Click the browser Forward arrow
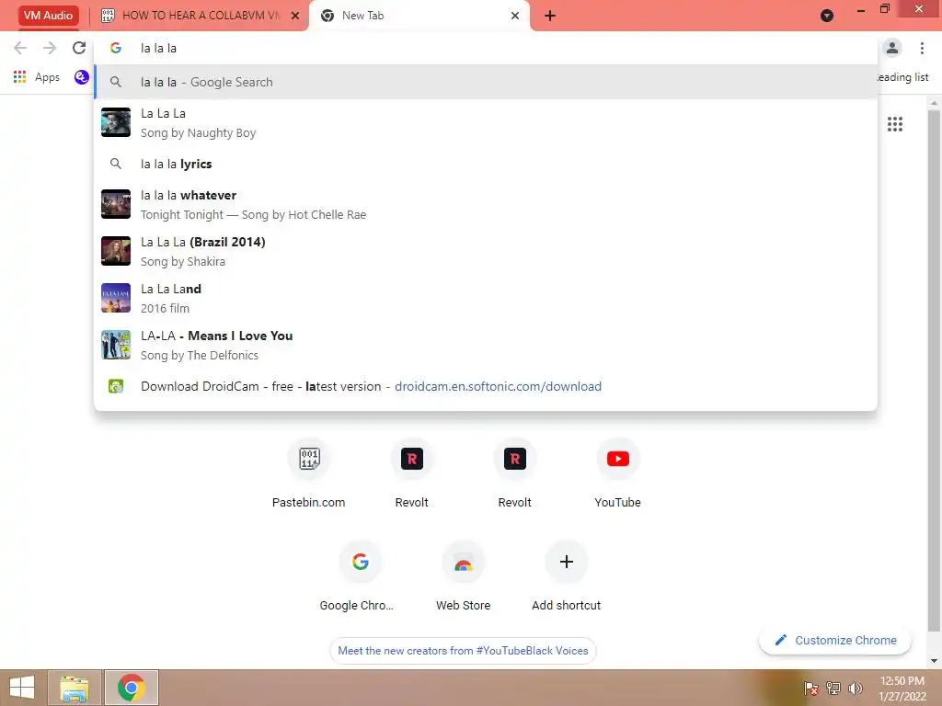 click(x=50, y=48)
